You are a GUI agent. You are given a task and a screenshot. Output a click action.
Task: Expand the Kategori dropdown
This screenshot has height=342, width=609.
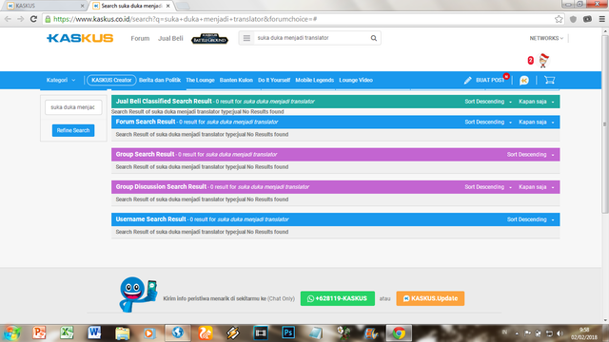61,80
